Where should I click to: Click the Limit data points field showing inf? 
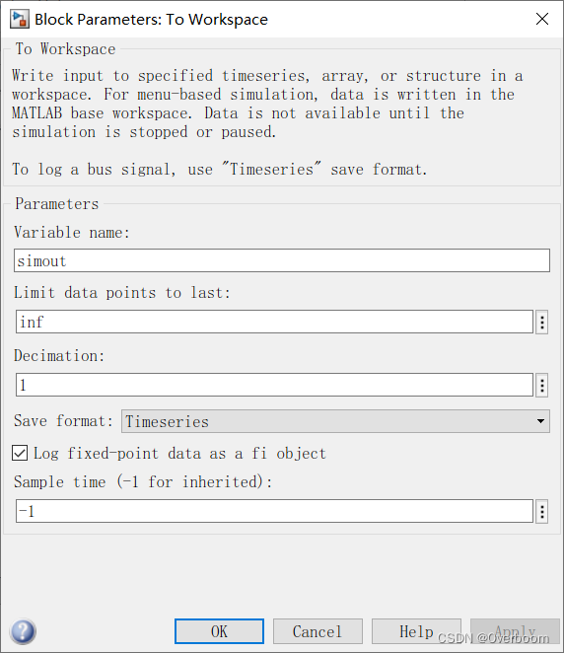pyautogui.click(x=274, y=322)
